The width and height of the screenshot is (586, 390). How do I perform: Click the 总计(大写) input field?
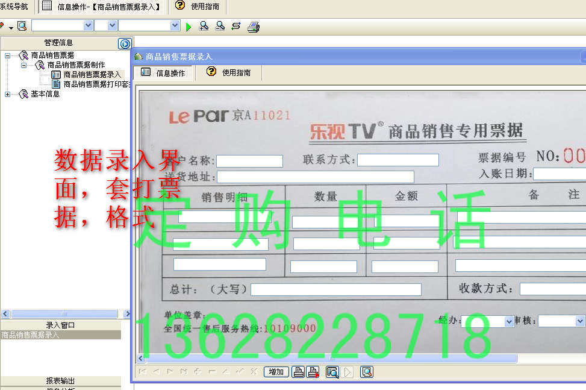click(x=336, y=290)
